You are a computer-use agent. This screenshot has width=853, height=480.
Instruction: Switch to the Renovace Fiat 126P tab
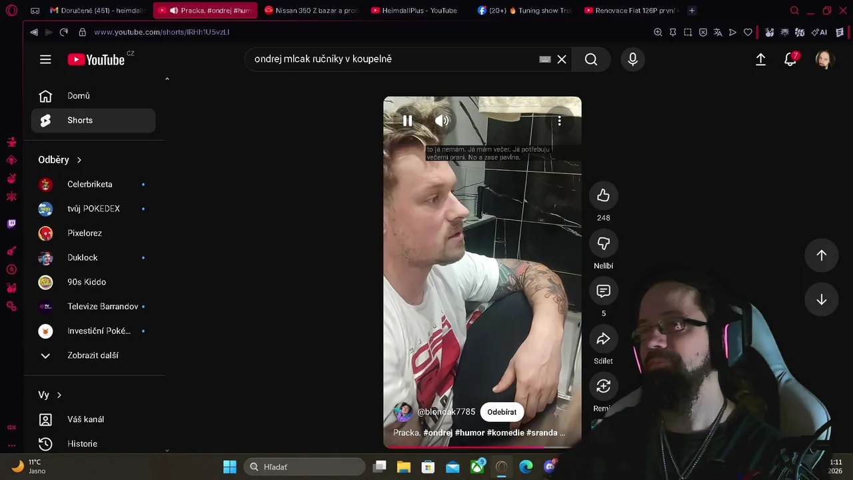point(631,11)
